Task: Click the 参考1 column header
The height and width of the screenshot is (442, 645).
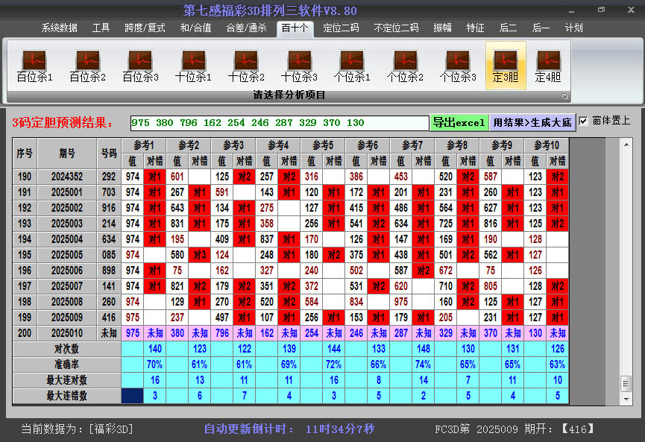Action: click(144, 145)
